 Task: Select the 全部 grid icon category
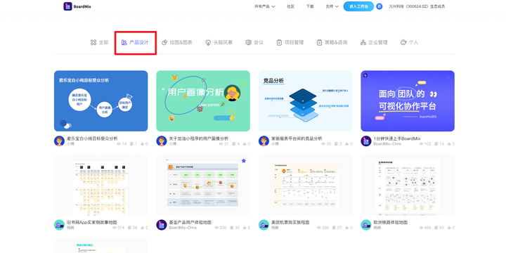tap(93, 42)
